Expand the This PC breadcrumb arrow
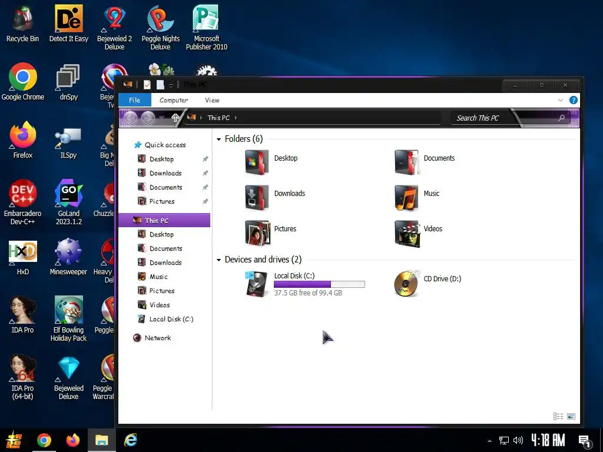The height and width of the screenshot is (452, 603). click(236, 118)
